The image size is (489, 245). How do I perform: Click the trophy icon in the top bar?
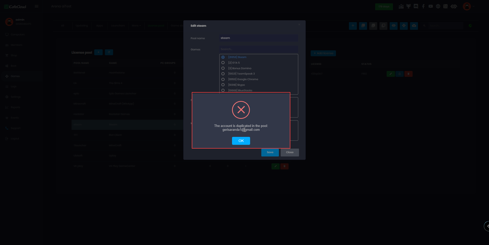[x=409, y=6]
